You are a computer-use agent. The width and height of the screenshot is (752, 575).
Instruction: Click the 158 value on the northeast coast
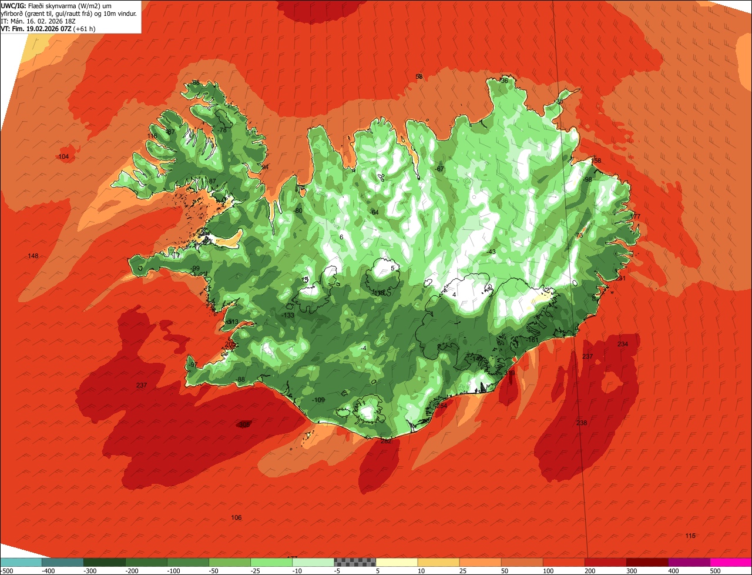[596, 161]
